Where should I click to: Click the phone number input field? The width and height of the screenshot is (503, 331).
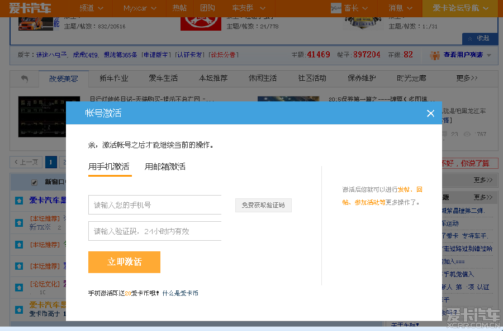[155, 205]
